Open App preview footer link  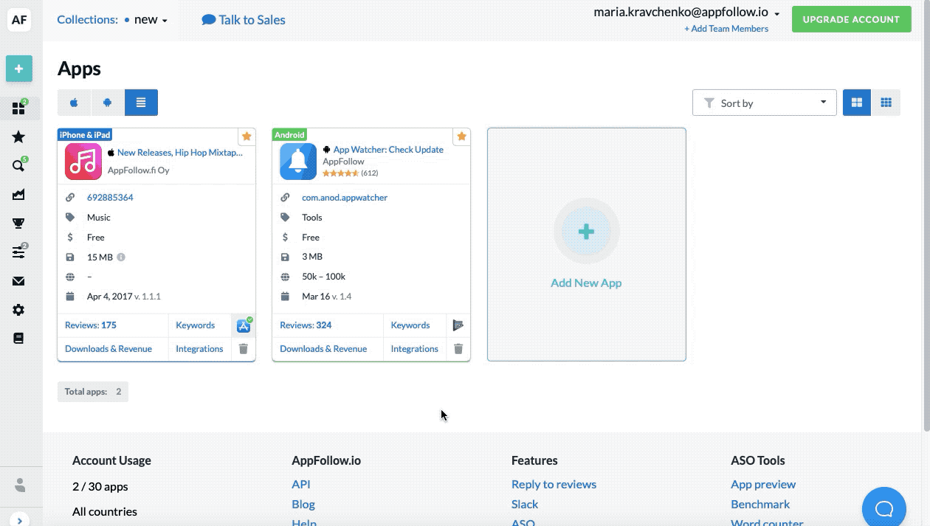pyautogui.click(x=763, y=485)
